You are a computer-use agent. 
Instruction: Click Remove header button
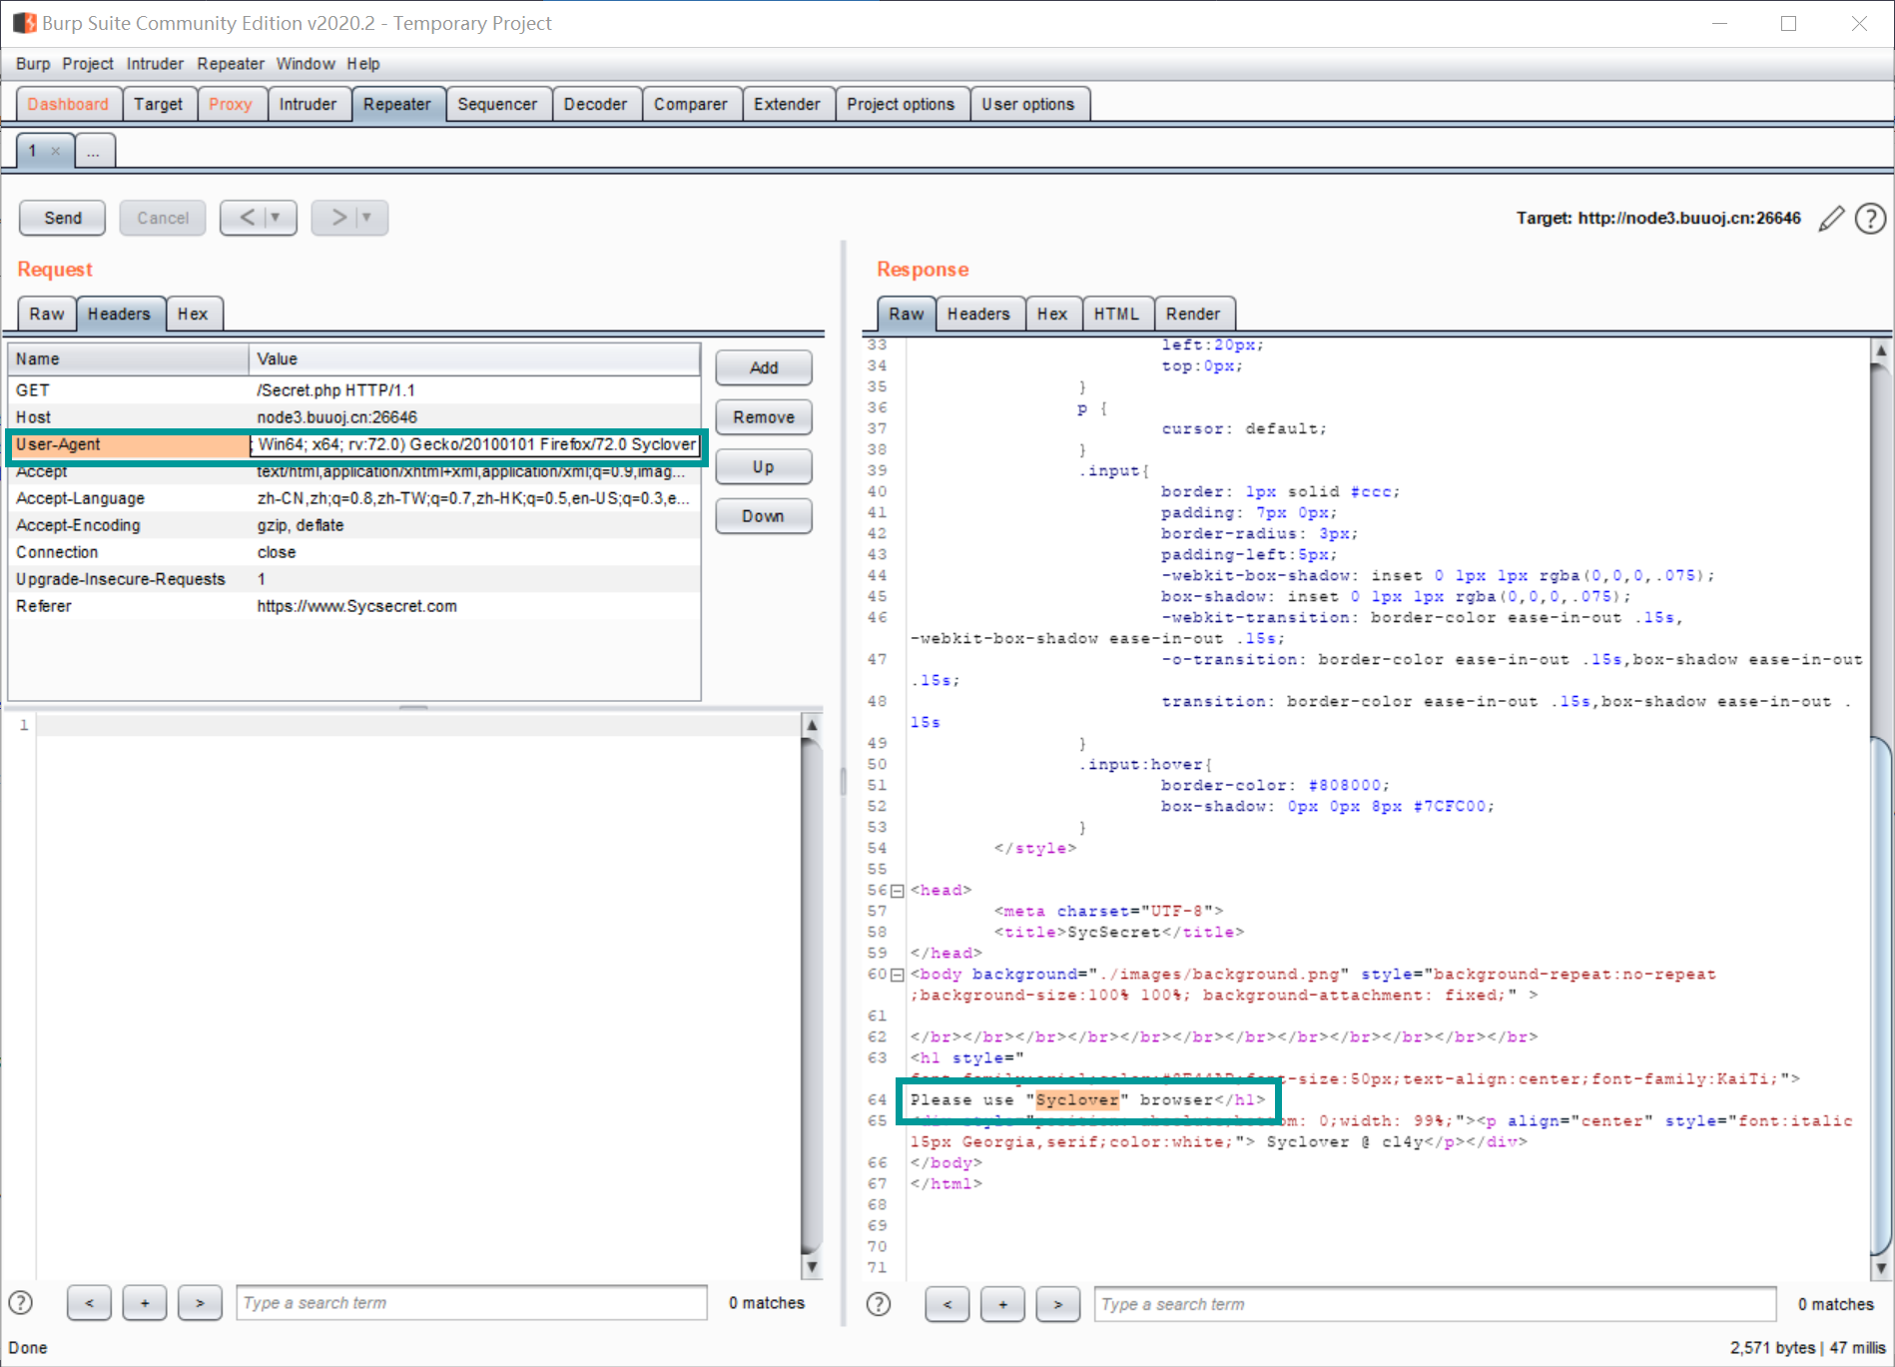(763, 417)
